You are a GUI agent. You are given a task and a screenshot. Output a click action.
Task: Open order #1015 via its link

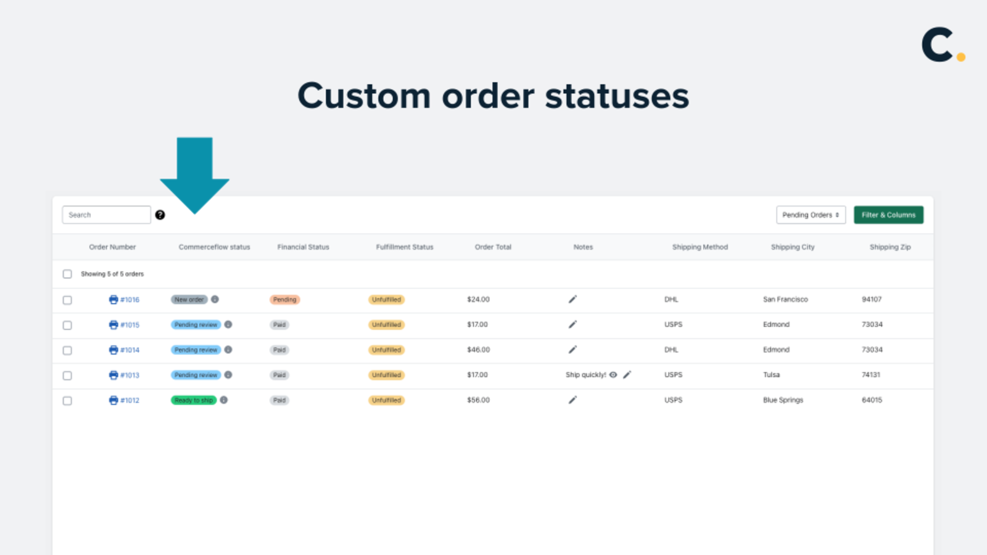tap(130, 325)
